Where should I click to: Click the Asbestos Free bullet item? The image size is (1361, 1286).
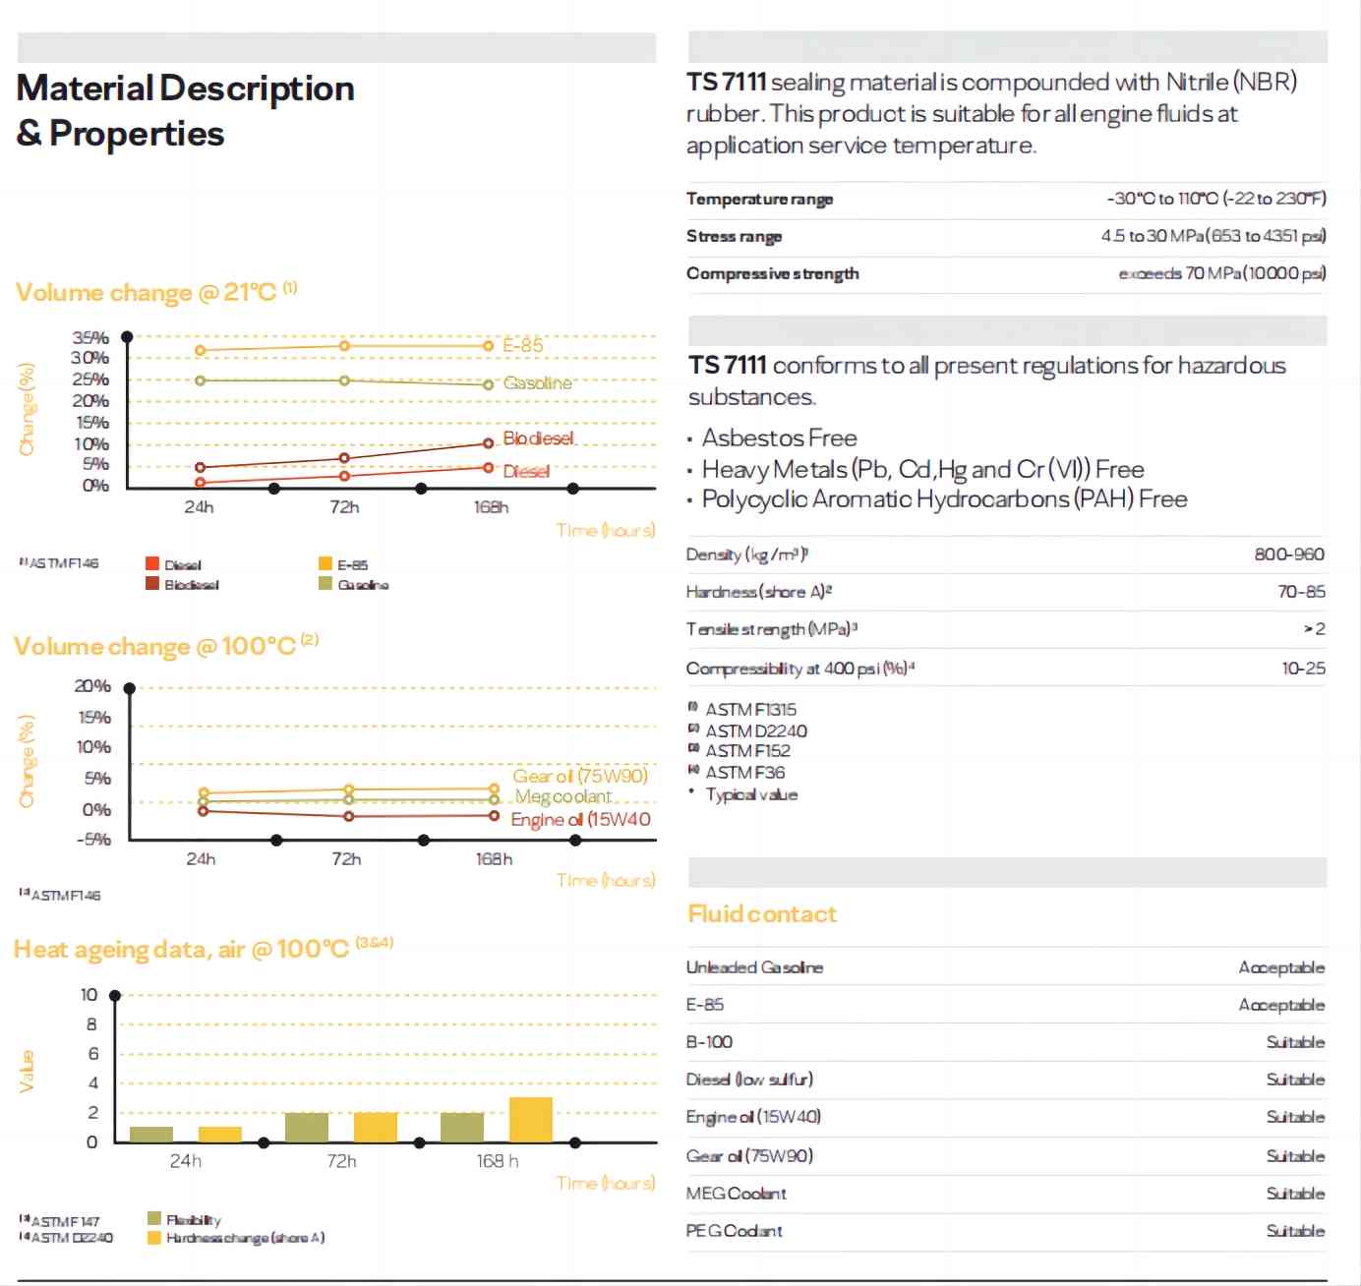click(x=779, y=438)
